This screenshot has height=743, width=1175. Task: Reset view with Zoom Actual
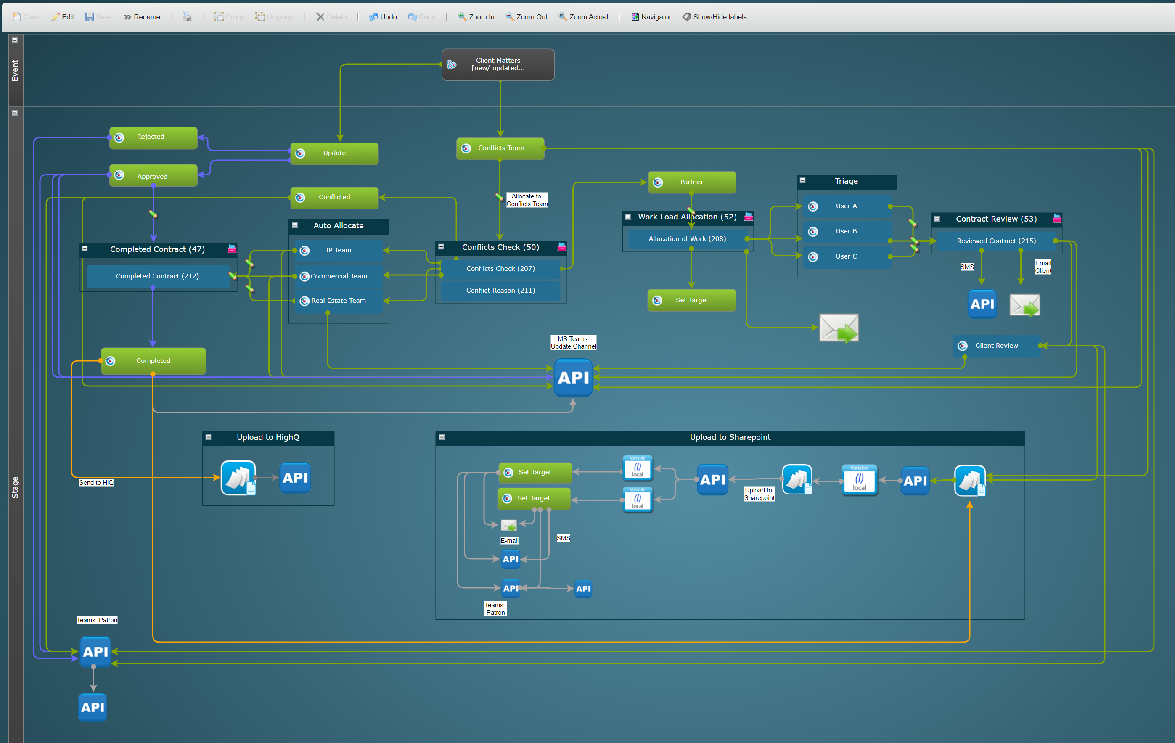[584, 16]
